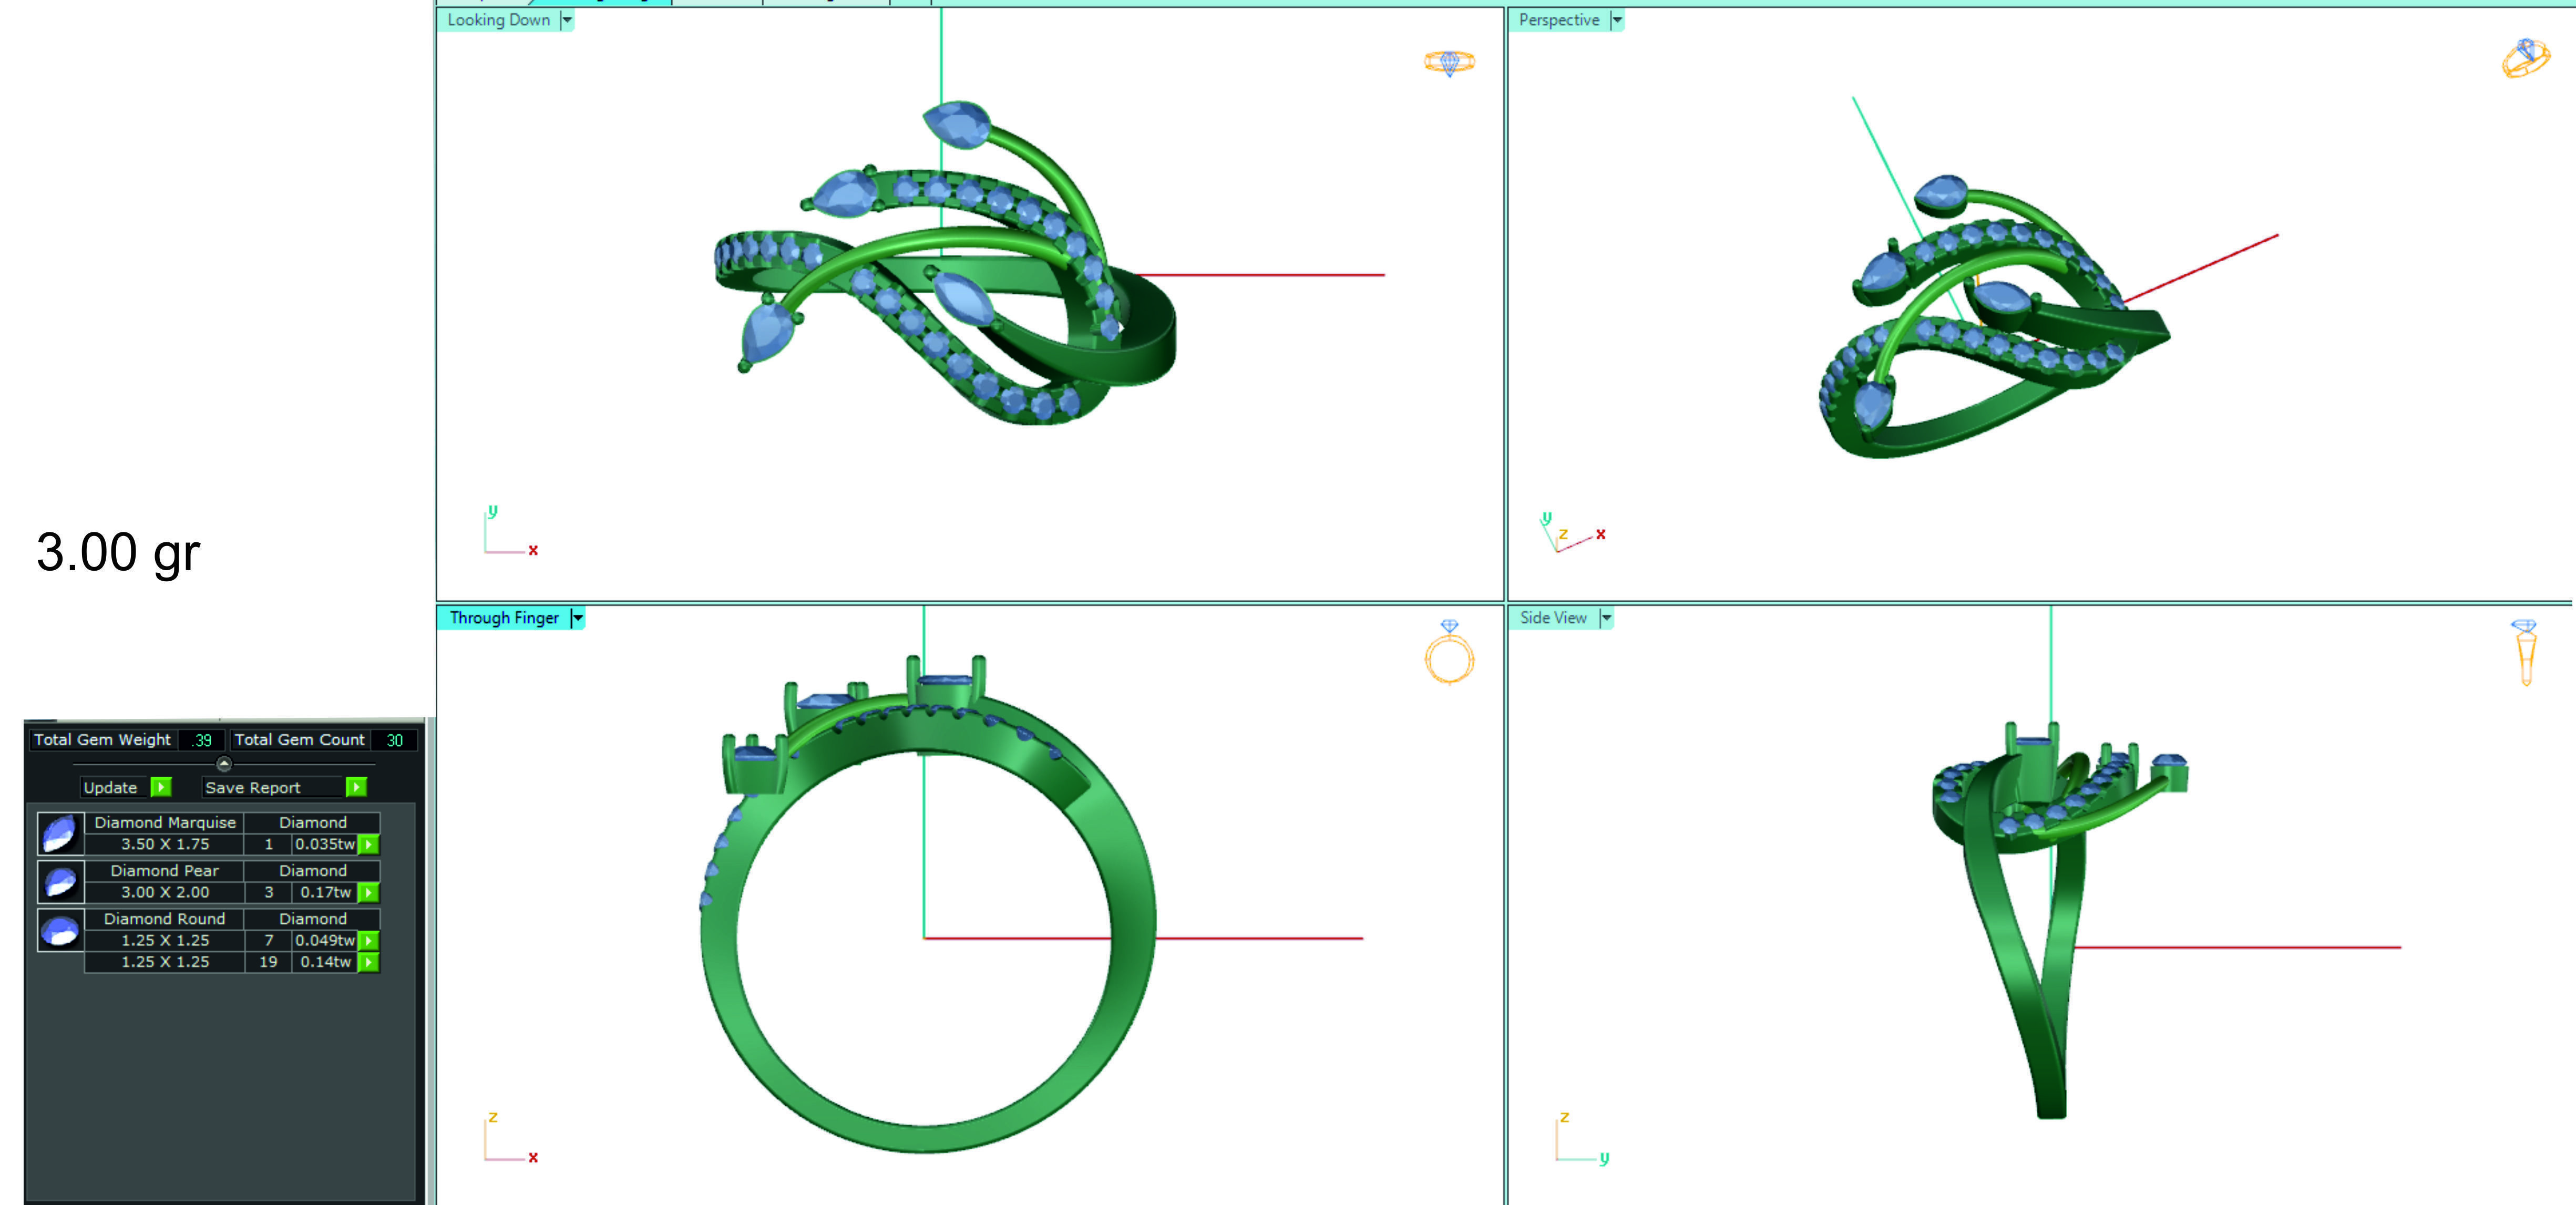Click the Total Gem Count label

(x=299, y=740)
